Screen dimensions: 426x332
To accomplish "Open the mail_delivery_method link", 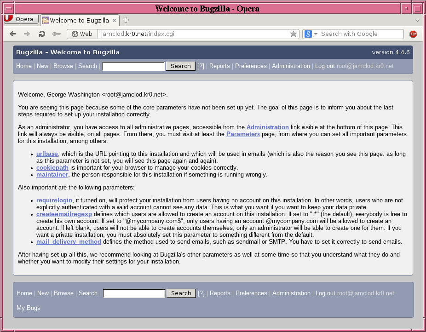I will pos(68,242).
